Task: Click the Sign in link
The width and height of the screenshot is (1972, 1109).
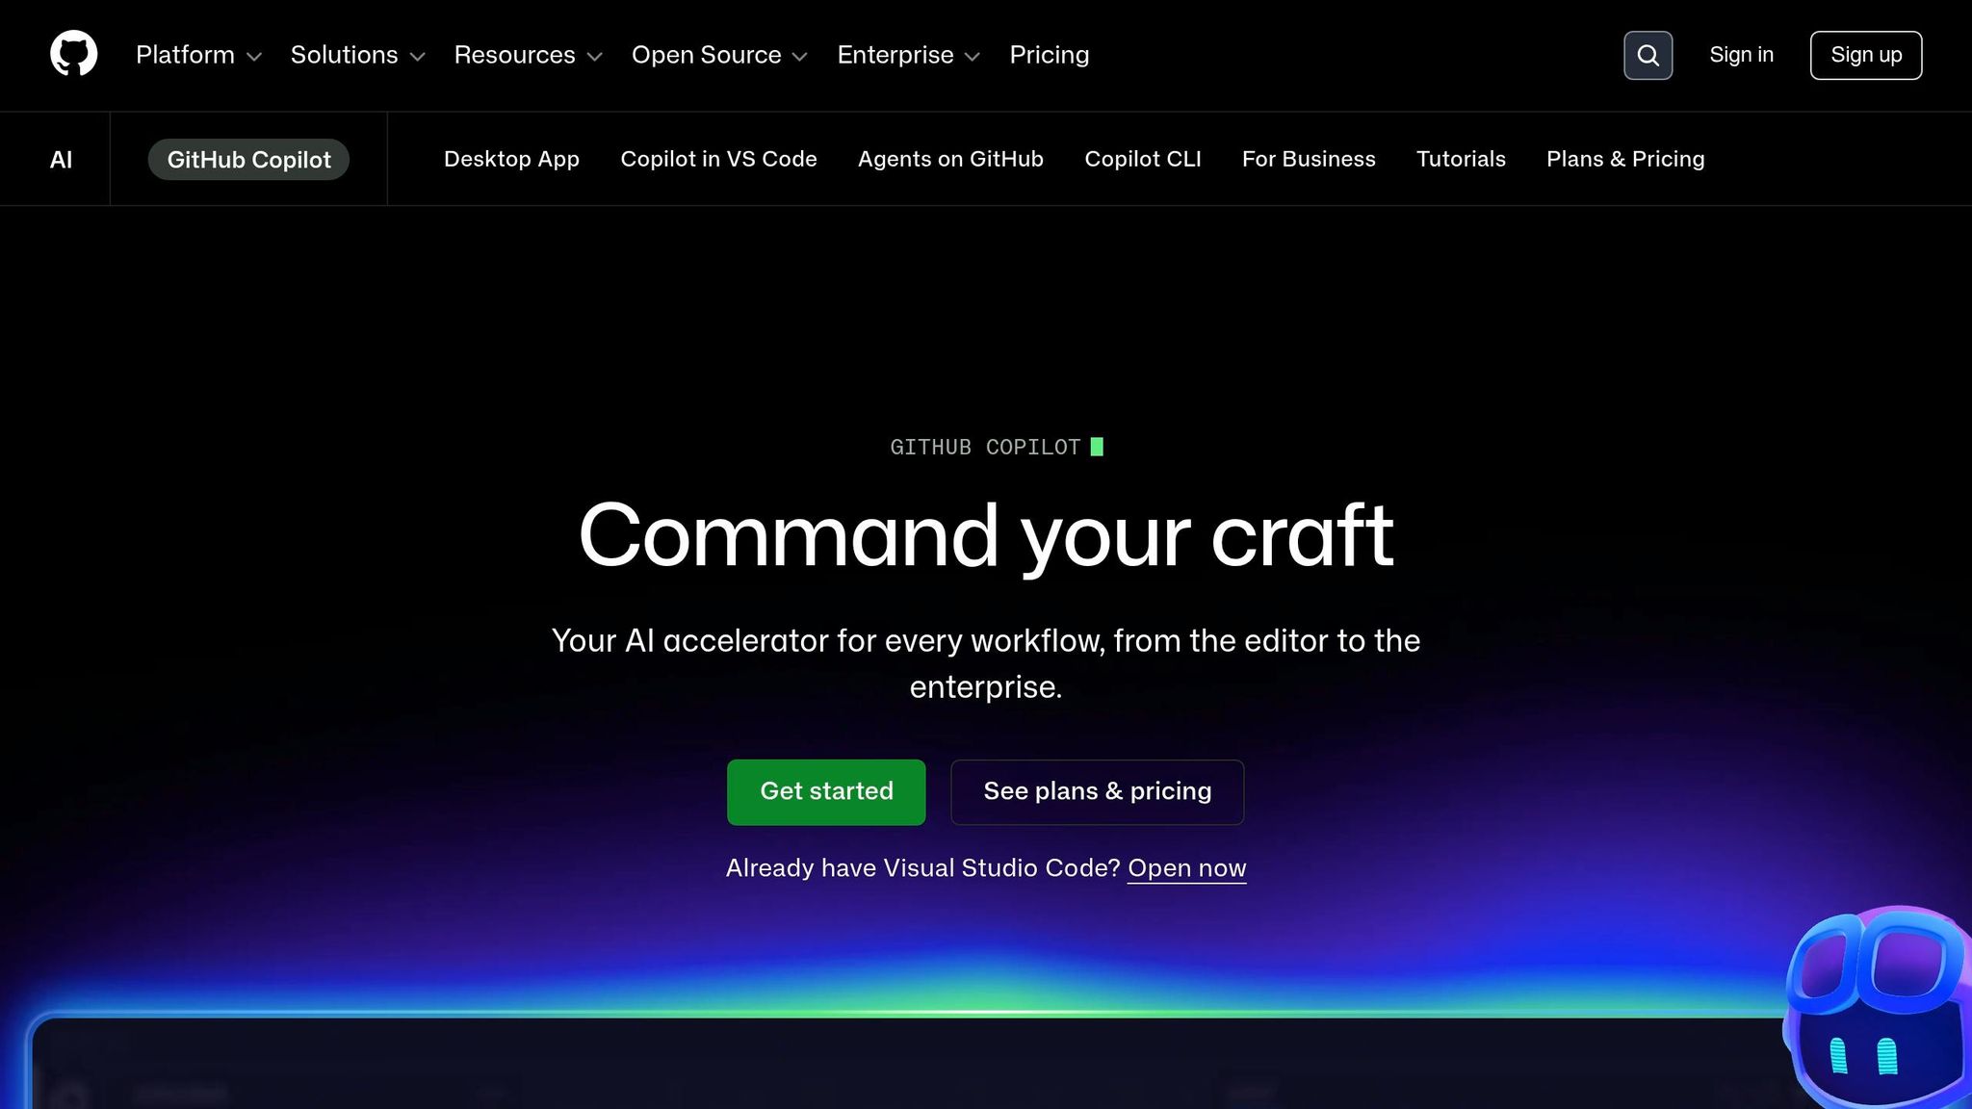Action: (1741, 55)
